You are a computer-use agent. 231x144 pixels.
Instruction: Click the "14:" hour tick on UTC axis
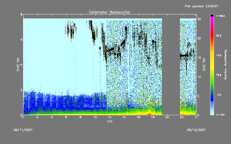(124, 117)
